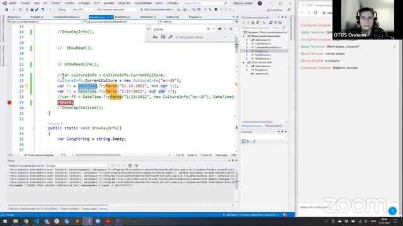
Task: Add to source control in status bar
Action: (251, 215)
